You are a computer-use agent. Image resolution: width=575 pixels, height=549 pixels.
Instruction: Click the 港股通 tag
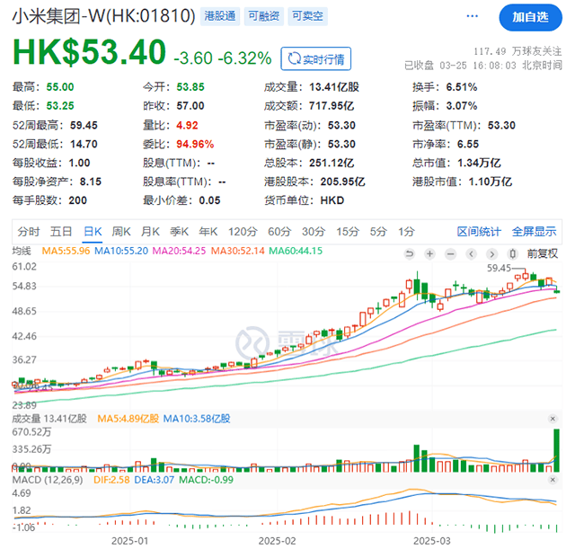tap(220, 16)
